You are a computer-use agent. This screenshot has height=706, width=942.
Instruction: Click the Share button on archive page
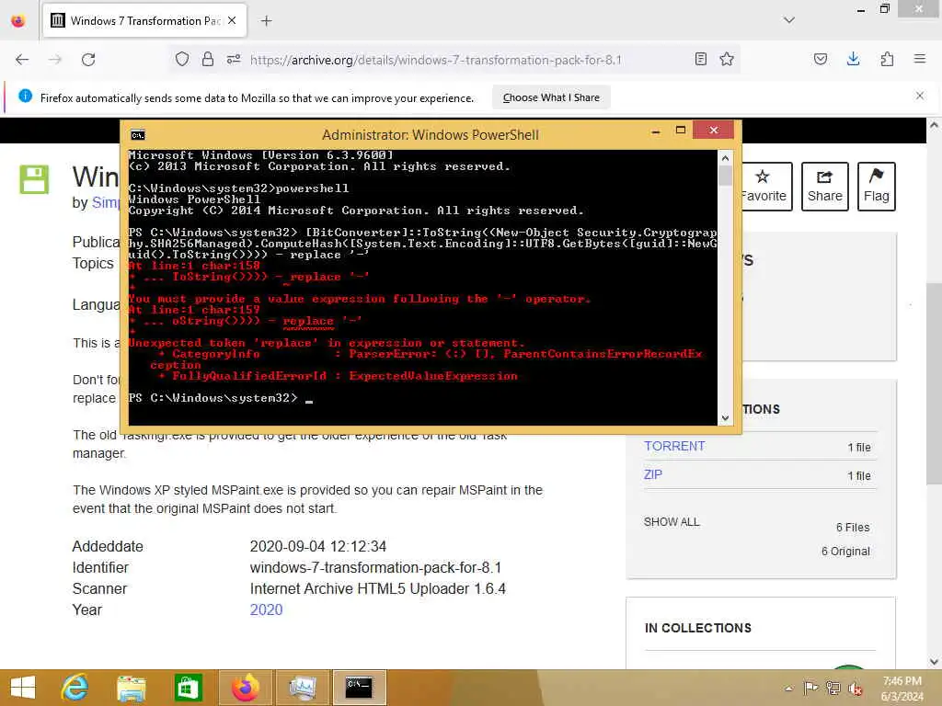coord(825,186)
